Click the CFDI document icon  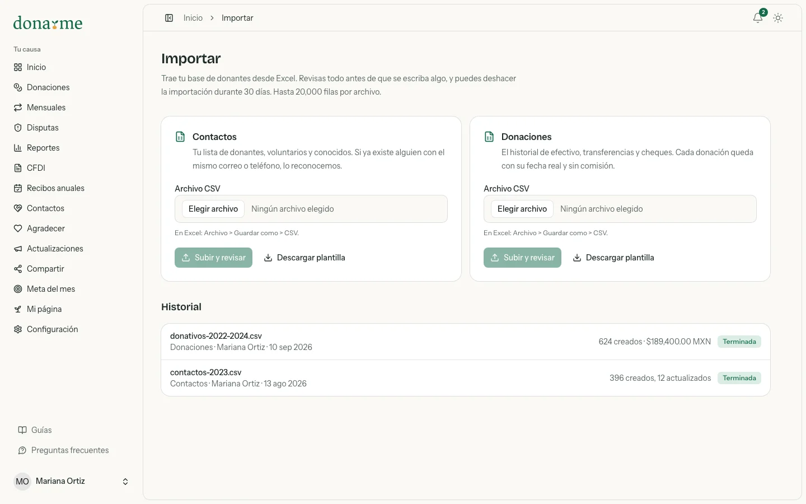[x=18, y=168]
